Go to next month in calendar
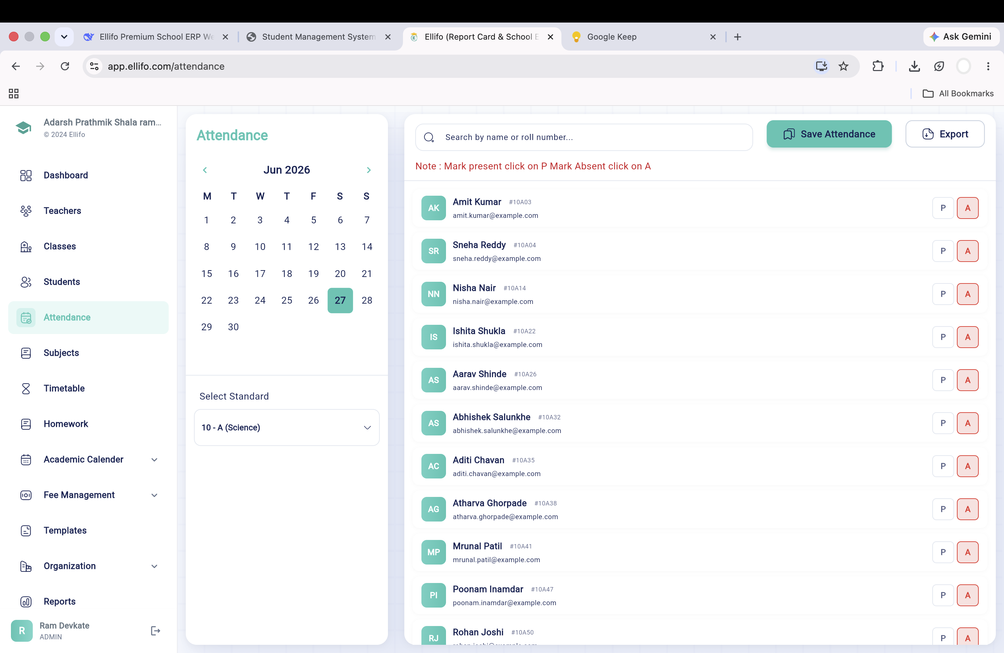The image size is (1004, 653). 369,170
